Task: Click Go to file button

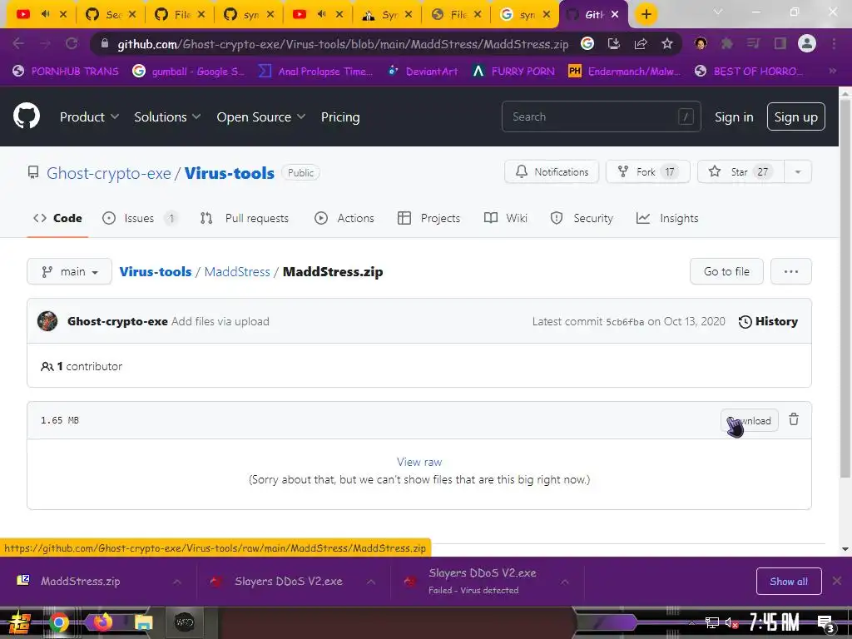Action: point(726,271)
